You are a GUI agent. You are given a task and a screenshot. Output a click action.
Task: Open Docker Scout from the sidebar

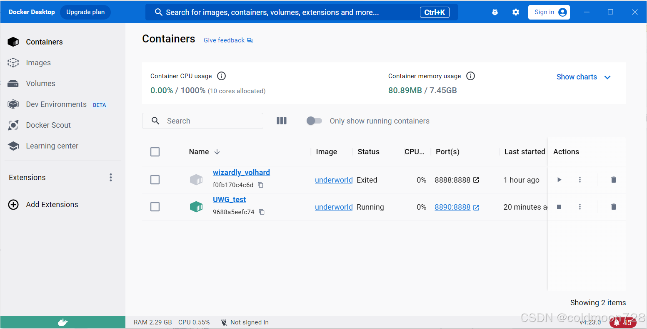pyautogui.click(x=47, y=125)
